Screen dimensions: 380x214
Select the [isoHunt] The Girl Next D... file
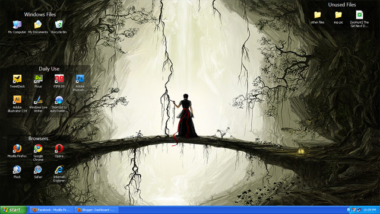(359, 19)
